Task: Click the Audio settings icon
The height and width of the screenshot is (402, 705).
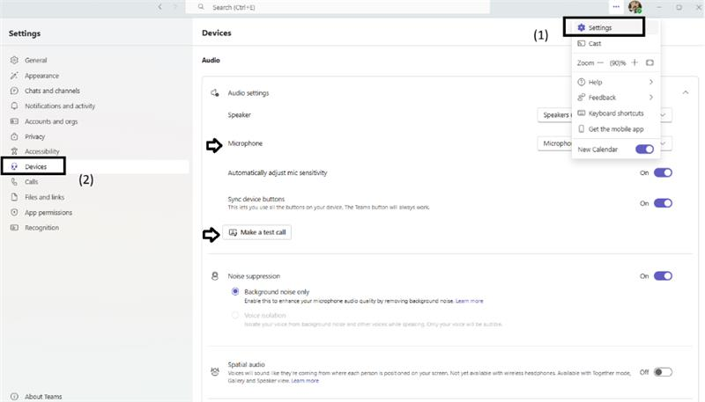Action: point(214,93)
